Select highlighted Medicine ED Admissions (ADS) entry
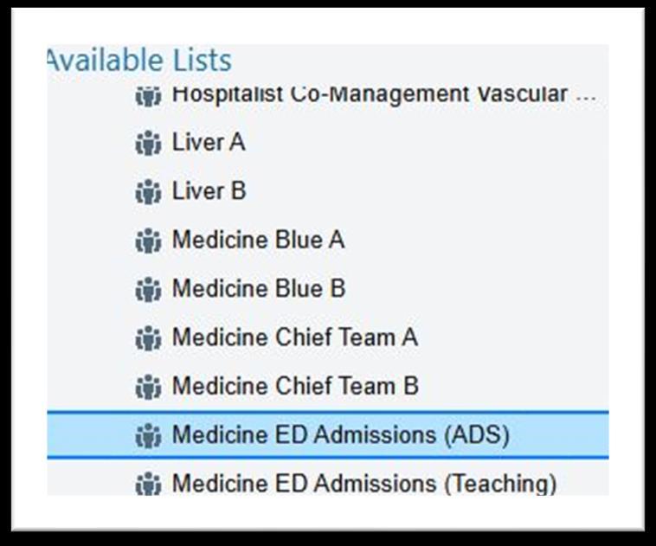 [340, 435]
